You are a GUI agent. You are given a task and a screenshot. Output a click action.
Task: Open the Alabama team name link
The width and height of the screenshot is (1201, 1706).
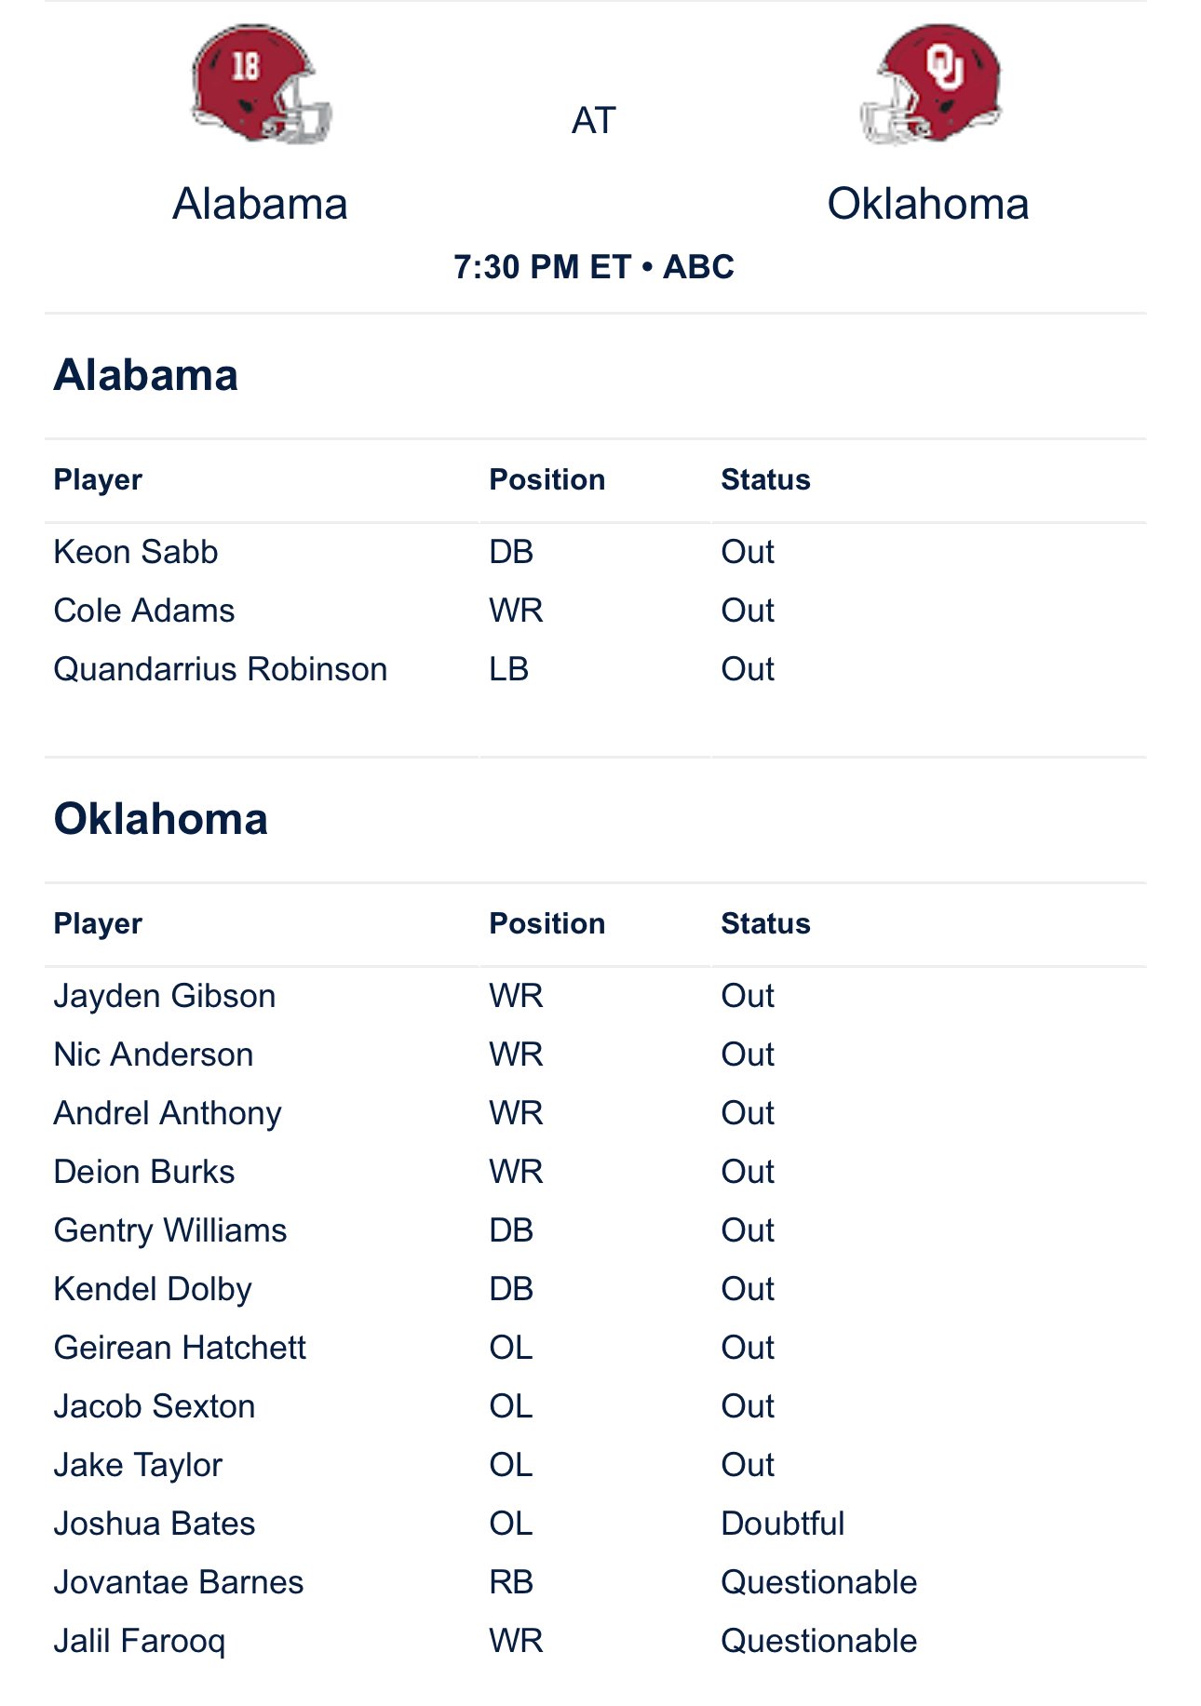(261, 204)
